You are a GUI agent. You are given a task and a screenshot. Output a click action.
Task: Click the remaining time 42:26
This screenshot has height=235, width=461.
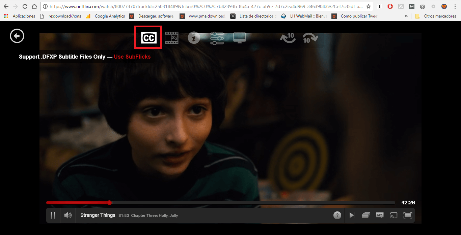point(408,203)
